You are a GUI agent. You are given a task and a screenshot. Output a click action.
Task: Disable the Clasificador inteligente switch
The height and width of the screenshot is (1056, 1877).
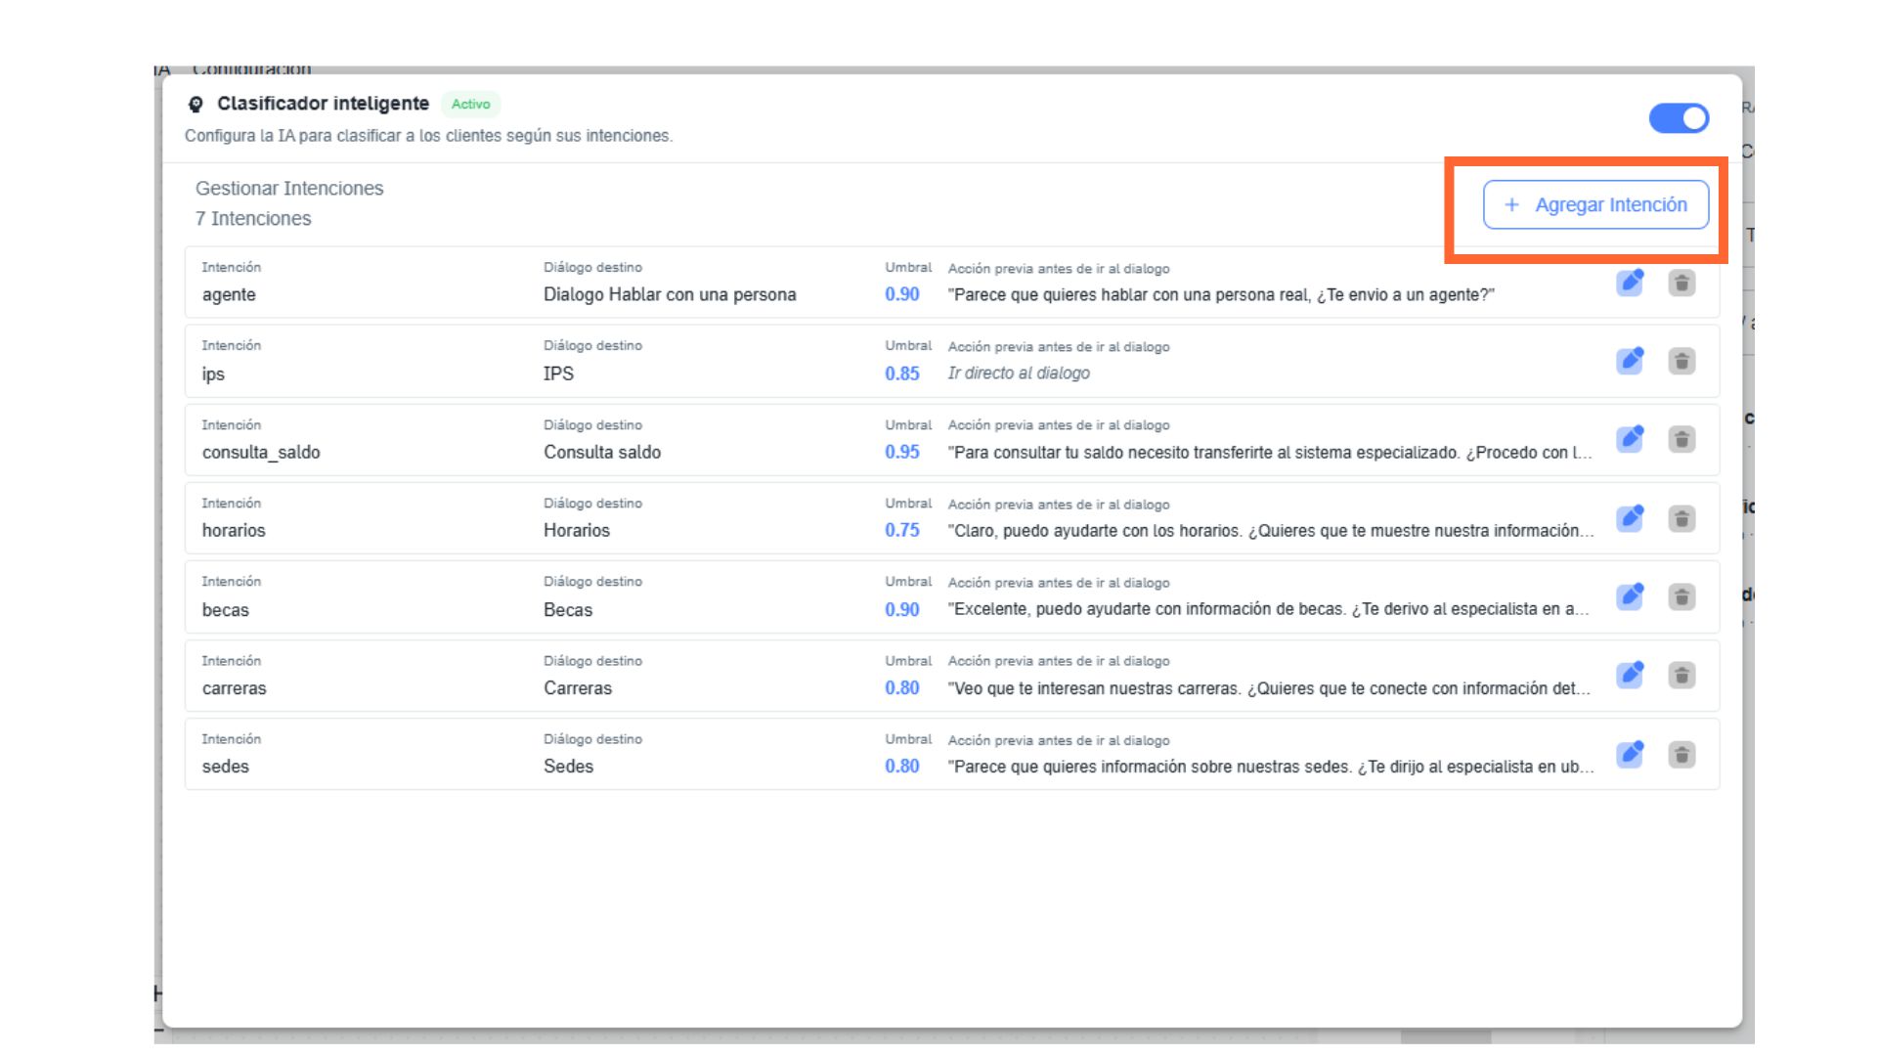(x=1679, y=118)
